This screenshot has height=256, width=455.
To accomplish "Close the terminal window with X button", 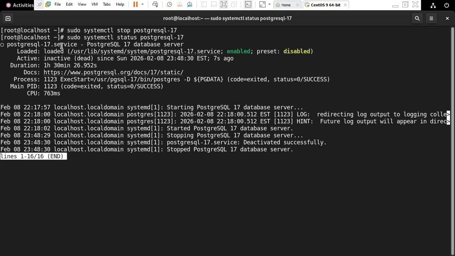I will coord(447,18).
